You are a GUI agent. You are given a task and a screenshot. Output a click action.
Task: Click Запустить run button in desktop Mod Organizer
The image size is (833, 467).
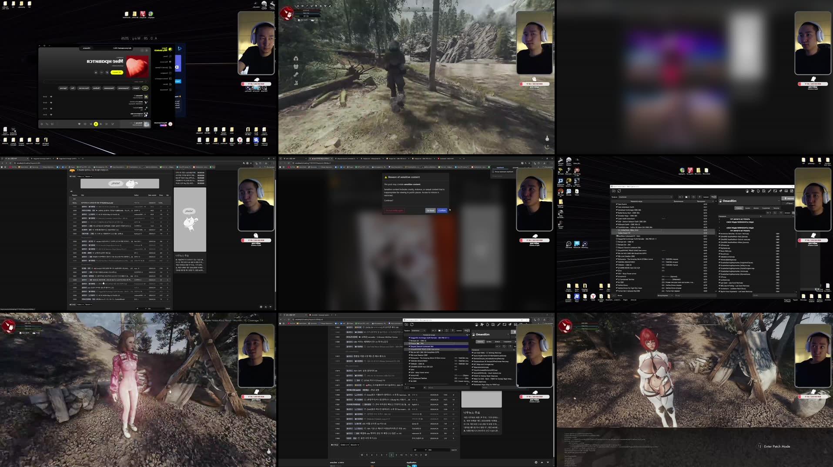[788, 199]
